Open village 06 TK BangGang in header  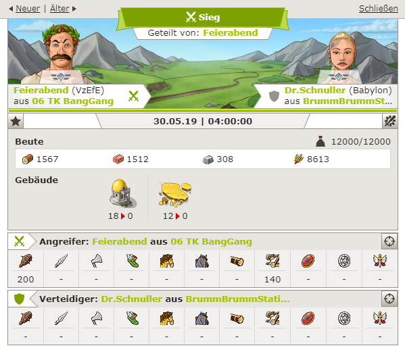73,101
